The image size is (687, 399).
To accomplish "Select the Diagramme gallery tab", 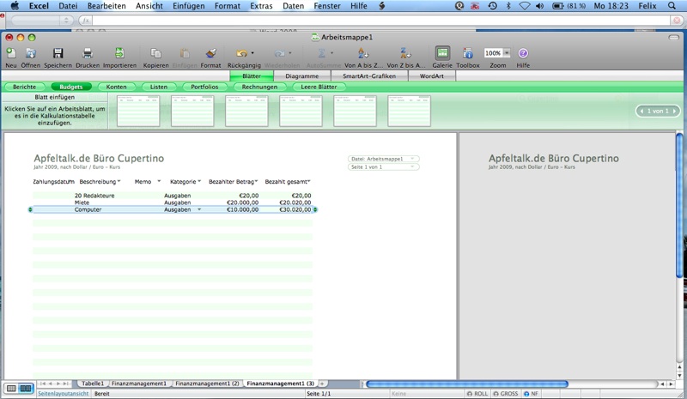I will [302, 76].
